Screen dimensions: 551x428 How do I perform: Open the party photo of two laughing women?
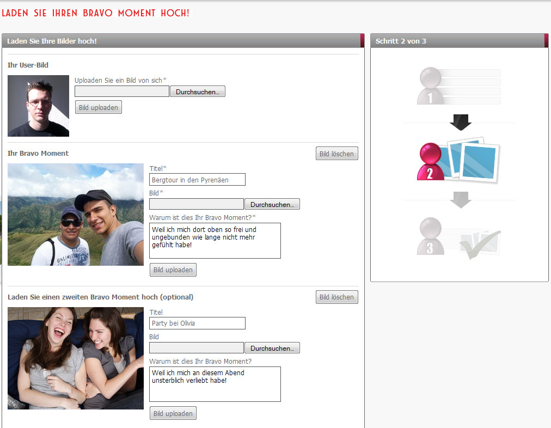76,358
